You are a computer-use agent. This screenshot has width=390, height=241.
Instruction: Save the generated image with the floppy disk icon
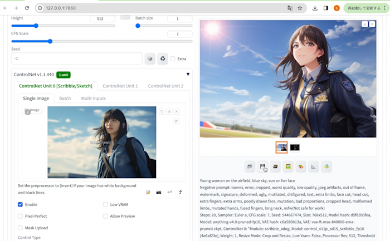click(262, 166)
